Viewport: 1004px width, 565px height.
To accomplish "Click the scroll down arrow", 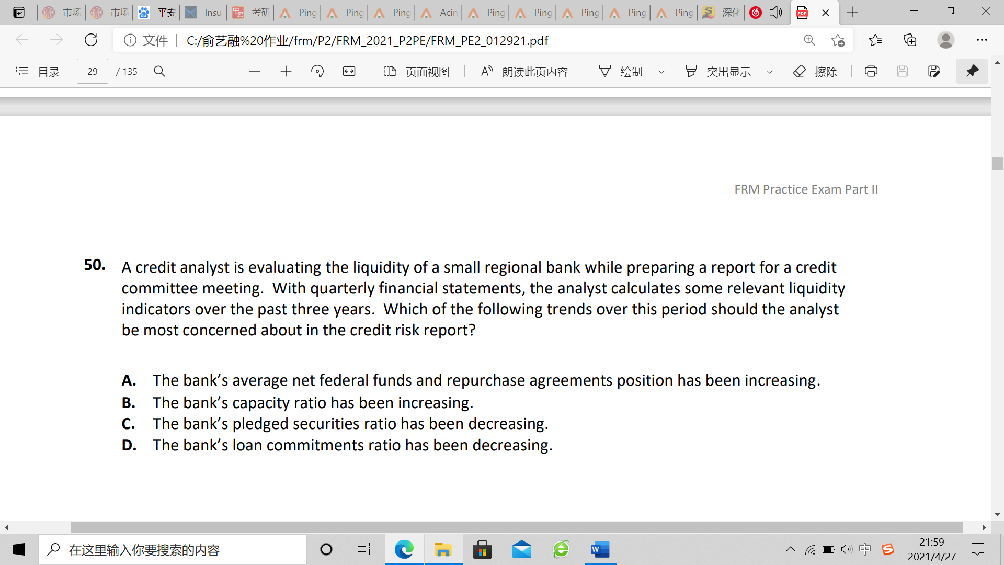I will point(997,514).
